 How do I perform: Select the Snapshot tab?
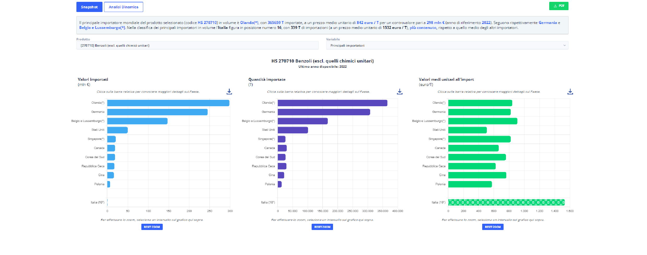tap(89, 7)
